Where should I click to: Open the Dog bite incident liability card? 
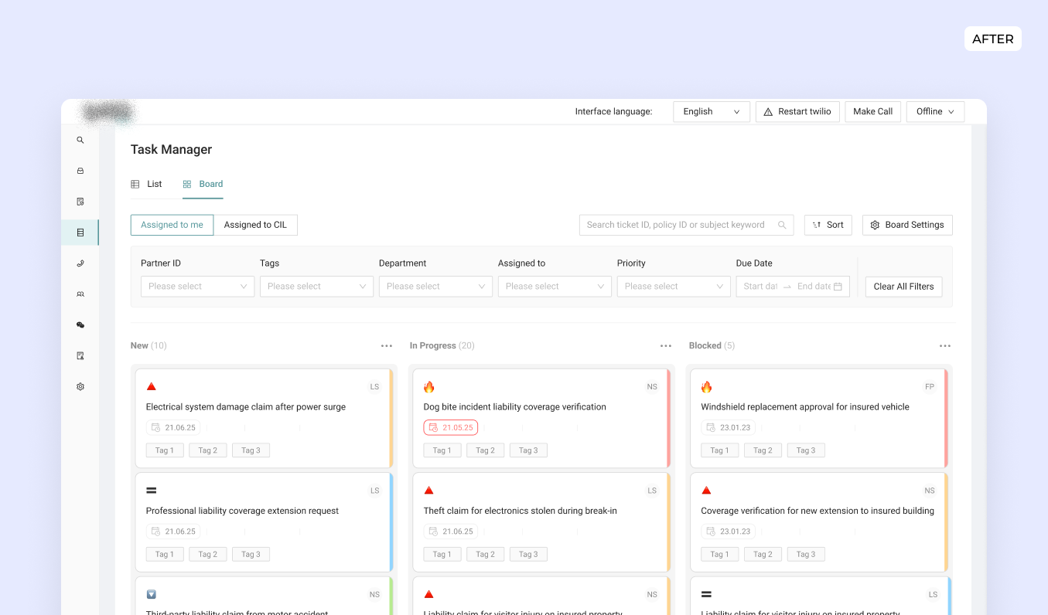541,418
